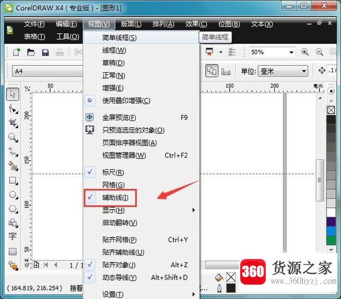Select the Freehand drawing tool
This screenshot has height=299, width=341.
pos(13,151)
